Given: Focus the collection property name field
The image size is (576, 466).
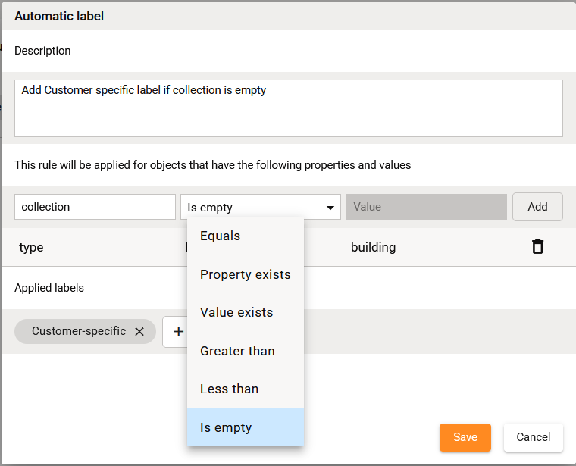Looking at the screenshot, I should (95, 207).
